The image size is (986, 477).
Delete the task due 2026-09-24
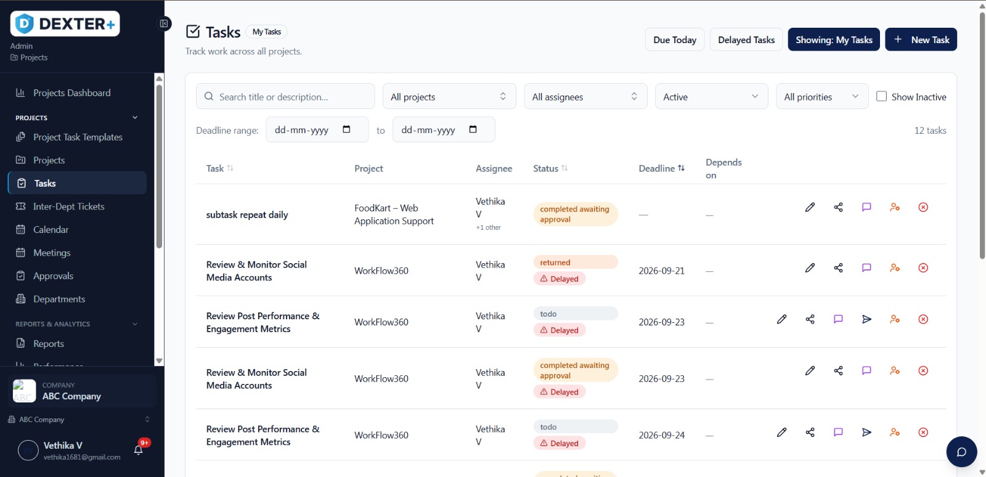(923, 432)
